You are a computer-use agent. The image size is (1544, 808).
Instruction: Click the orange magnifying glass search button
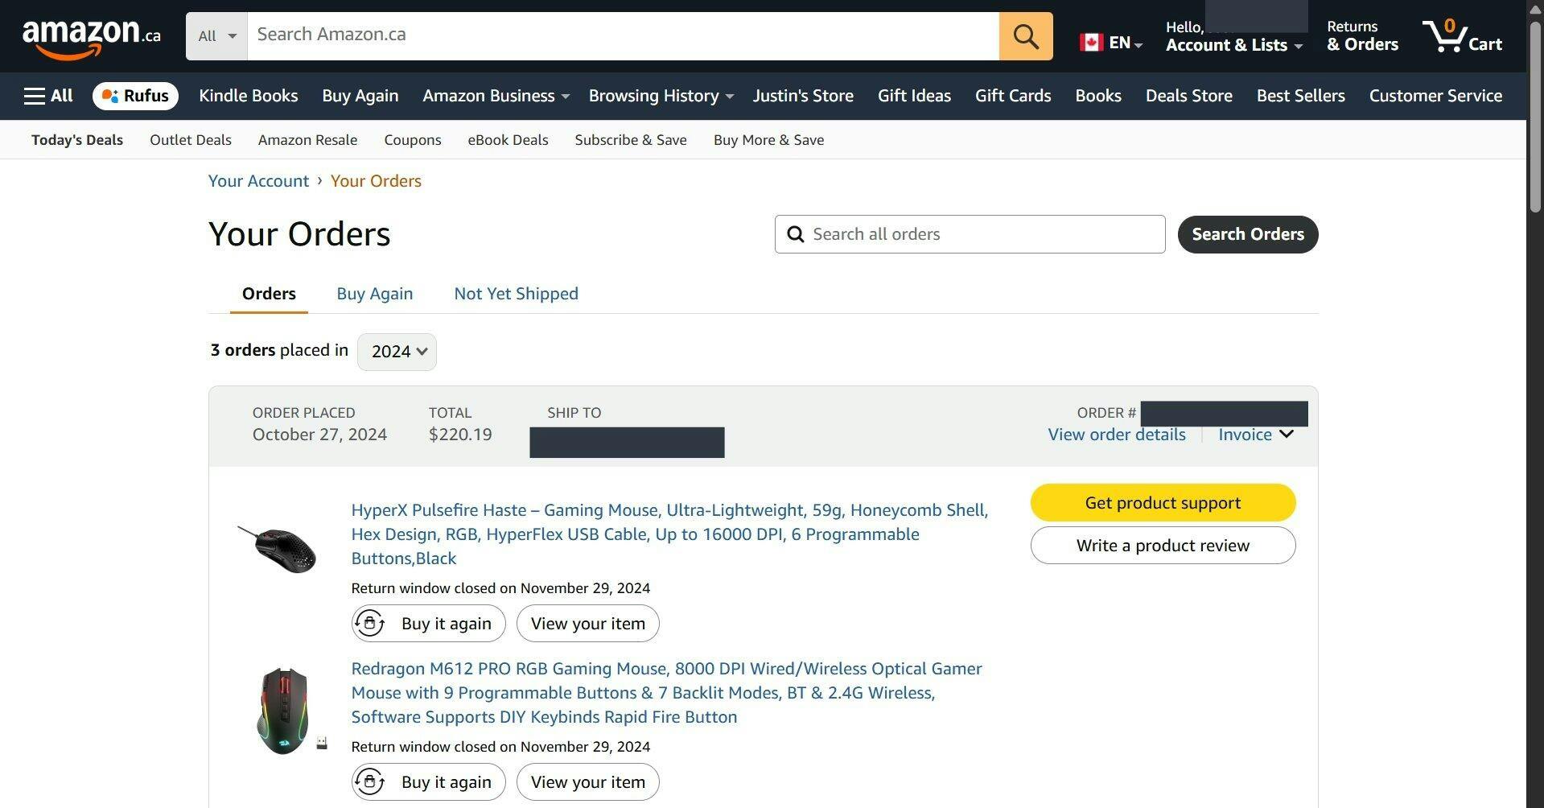1025,36
